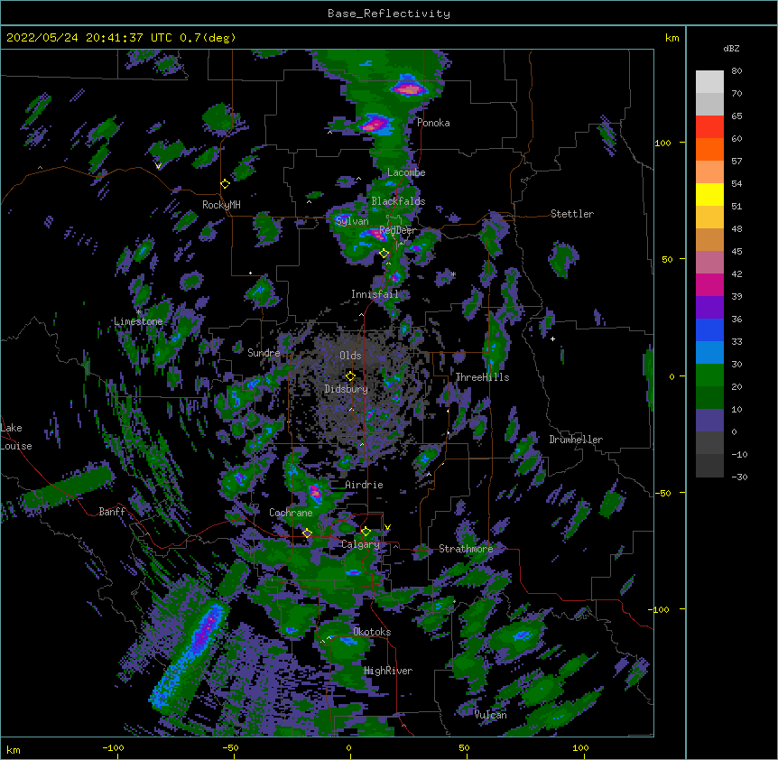Click the RedDeer label
The width and height of the screenshot is (778, 760).
point(398,230)
